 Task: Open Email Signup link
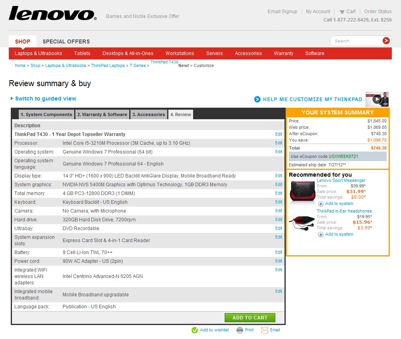pos(282,12)
